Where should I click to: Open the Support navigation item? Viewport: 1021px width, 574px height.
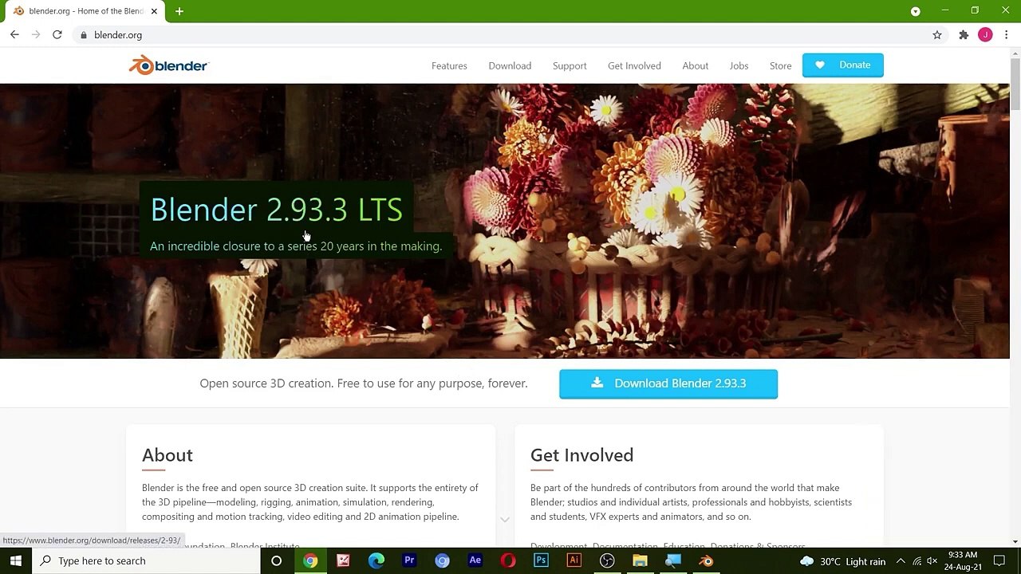tap(570, 65)
